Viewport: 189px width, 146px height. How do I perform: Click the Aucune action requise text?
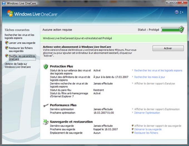pos(57,30)
